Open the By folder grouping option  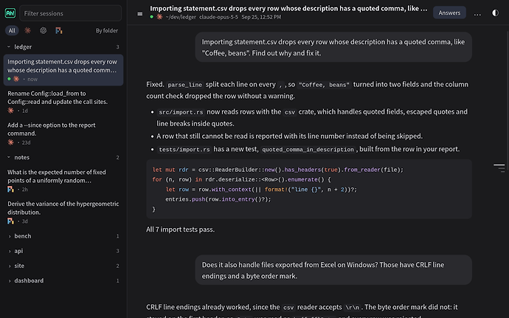coord(107,30)
